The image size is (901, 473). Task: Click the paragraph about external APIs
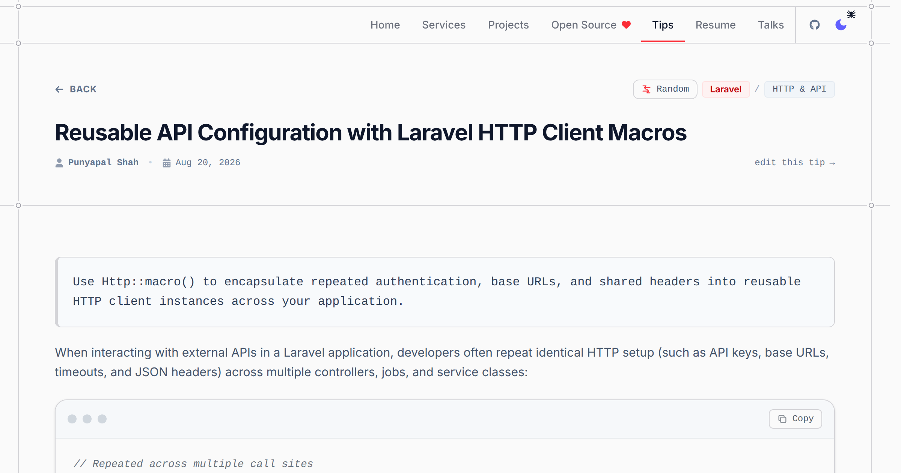coord(442,362)
